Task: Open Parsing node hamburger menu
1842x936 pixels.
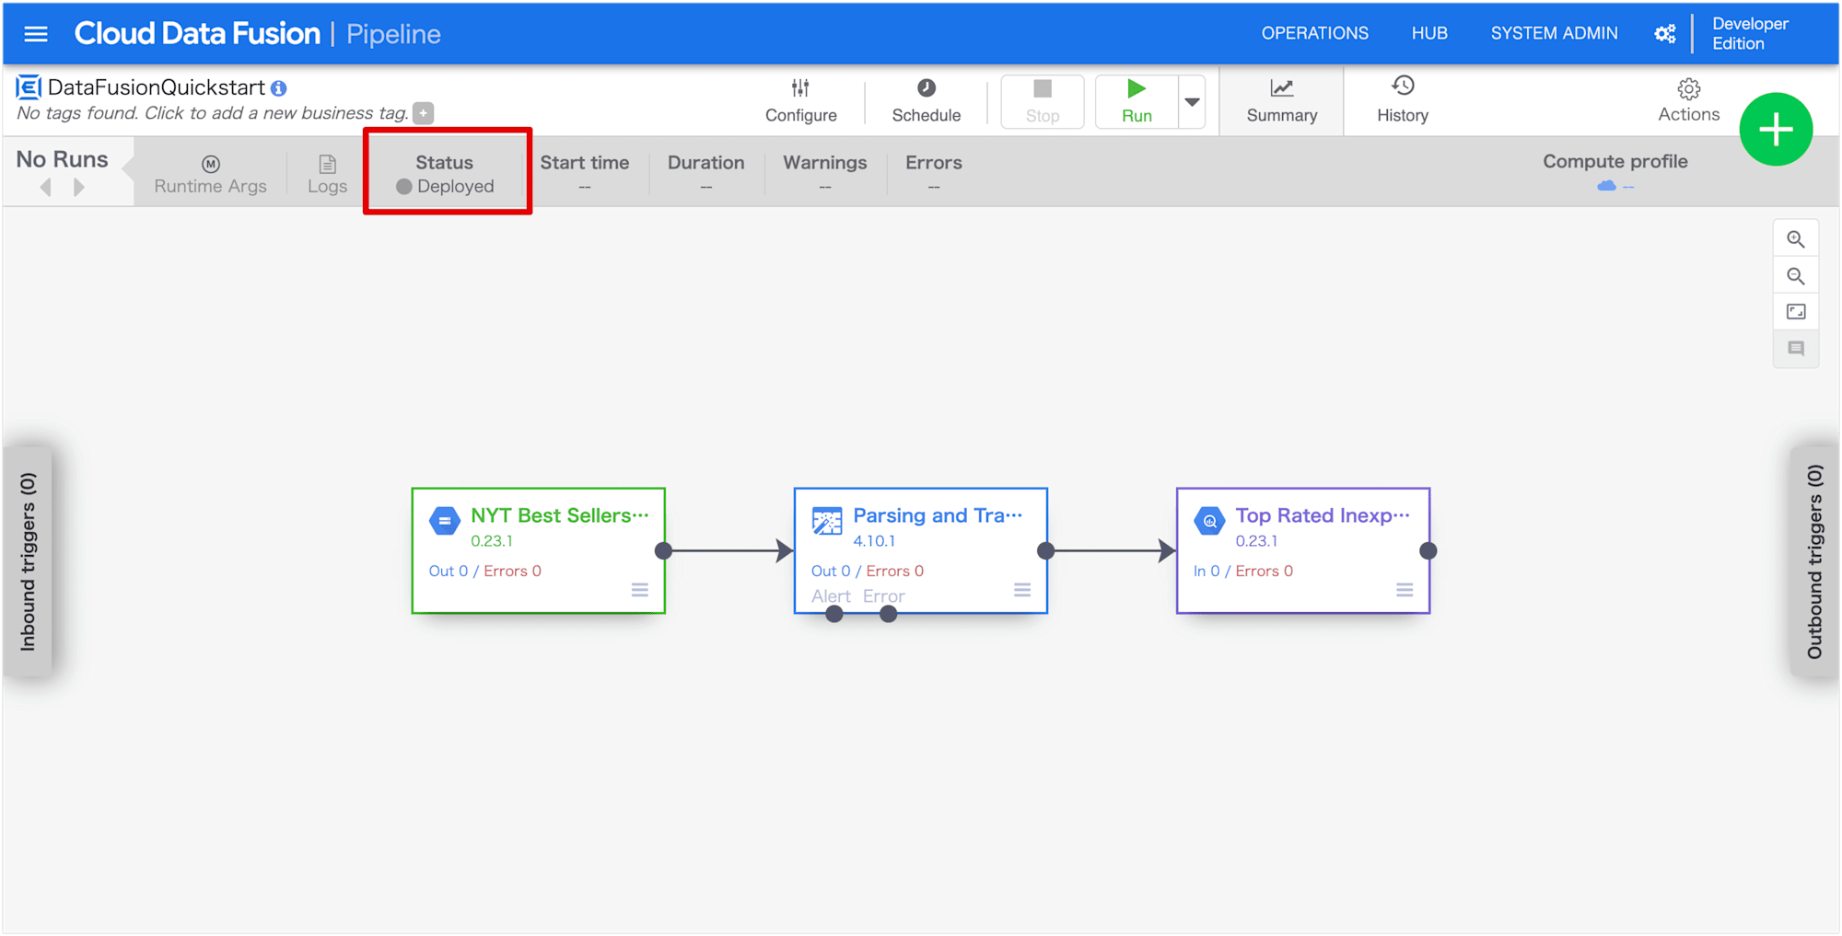Action: click(1021, 590)
